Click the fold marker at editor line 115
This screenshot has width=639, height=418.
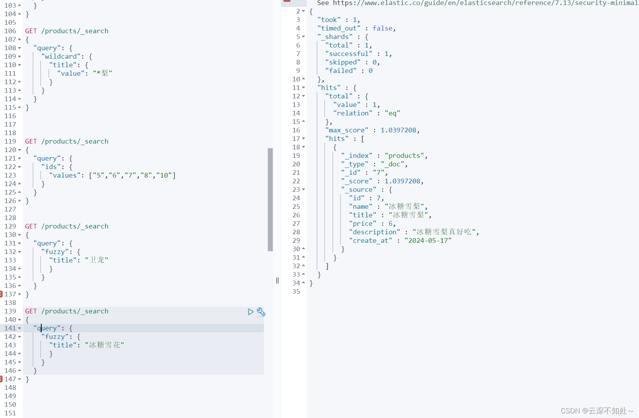point(19,107)
